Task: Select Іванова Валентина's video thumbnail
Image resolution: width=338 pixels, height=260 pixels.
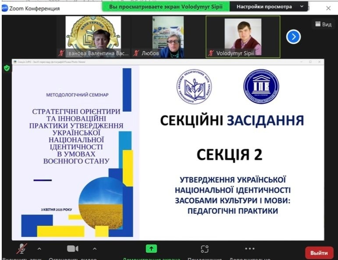Action: click(x=93, y=36)
